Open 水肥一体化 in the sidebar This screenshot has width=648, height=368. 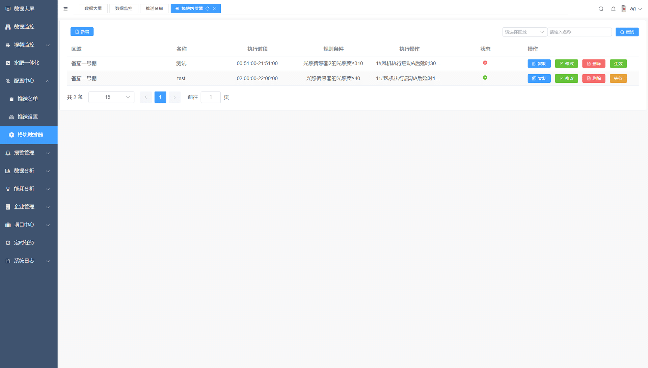click(29, 63)
